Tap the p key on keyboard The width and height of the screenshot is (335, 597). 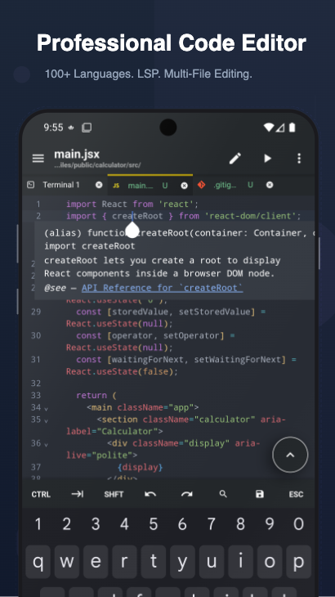coord(298,562)
